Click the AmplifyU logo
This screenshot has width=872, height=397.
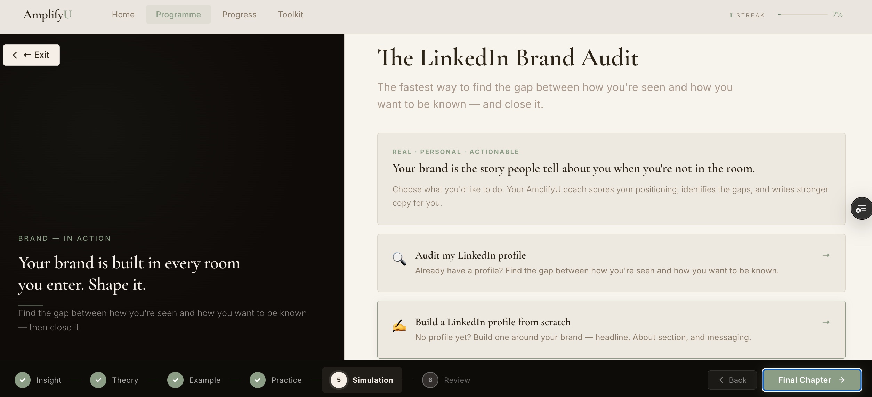pos(47,15)
